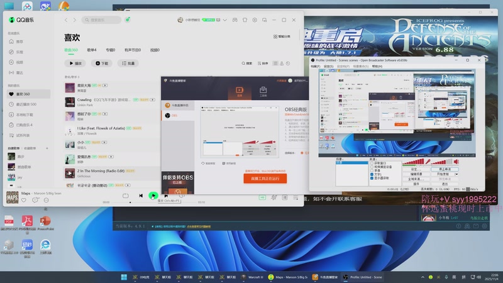Open 视频 in QQ音乐 sidebar
The height and width of the screenshot is (283, 503).
16,62
